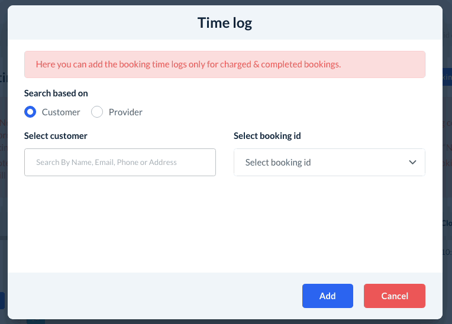Dismiss the dialog with Cancel
The height and width of the screenshot is (324, 452).
pos(394,296)
